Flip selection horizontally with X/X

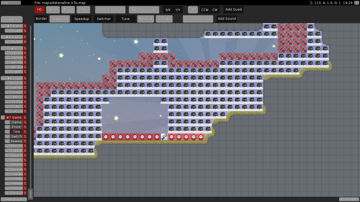168,10
